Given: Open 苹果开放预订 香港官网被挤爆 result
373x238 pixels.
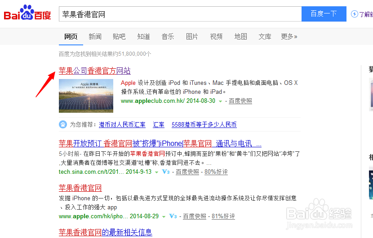Looking at the screenshot, I should click(x=160, y=143).
